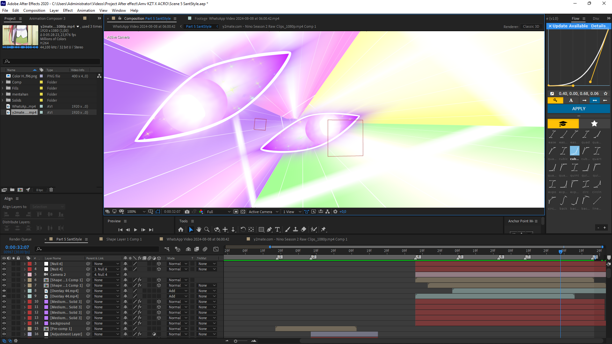The height and width of the screenshot is (344, 612).
Task: Open the resolution dropdown set to Full
Action: (x=219, y=211)
